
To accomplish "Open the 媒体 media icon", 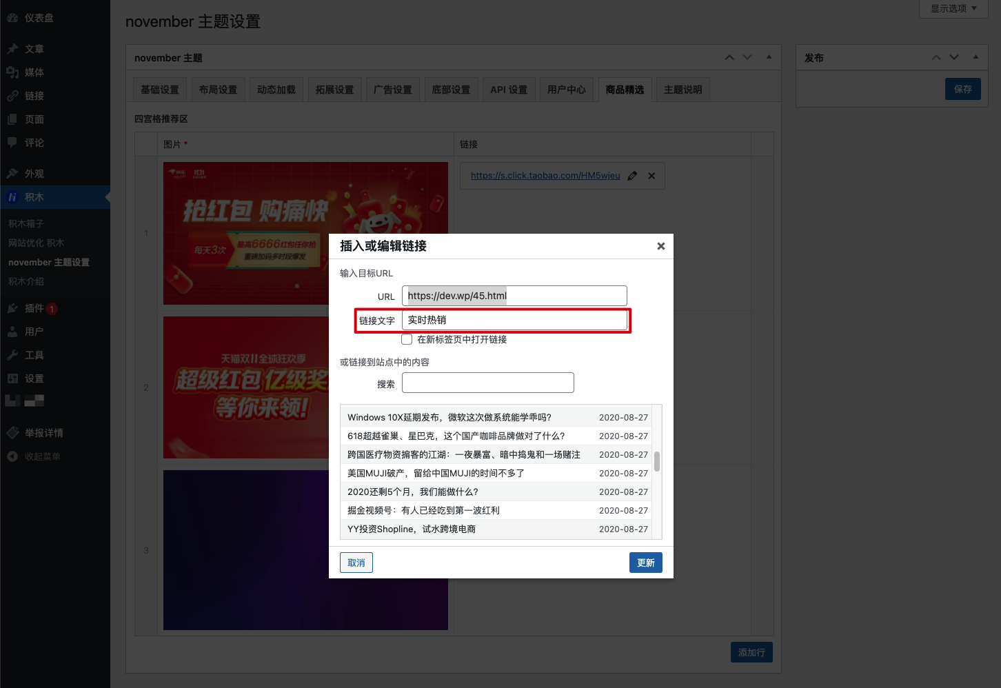I will [x=12, y=72].
